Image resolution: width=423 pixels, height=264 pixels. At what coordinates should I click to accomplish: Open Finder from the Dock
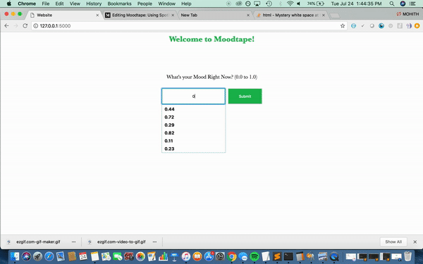coord(15,256)
